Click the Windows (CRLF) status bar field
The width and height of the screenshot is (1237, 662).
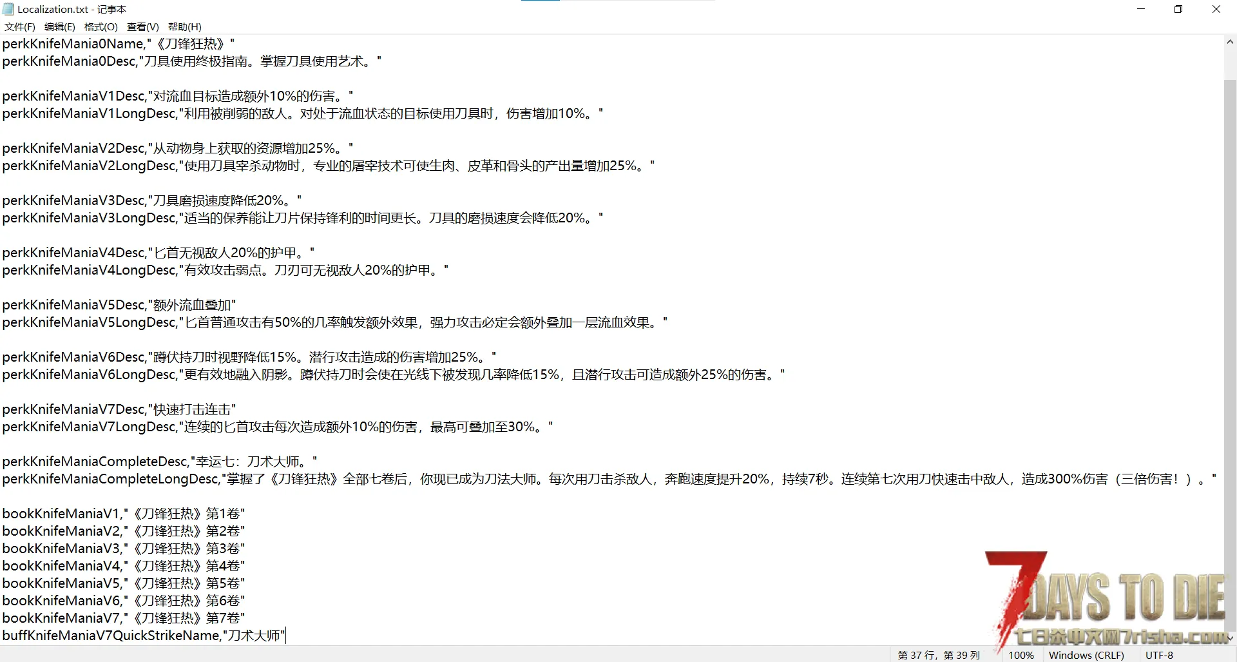[1086, 655]
